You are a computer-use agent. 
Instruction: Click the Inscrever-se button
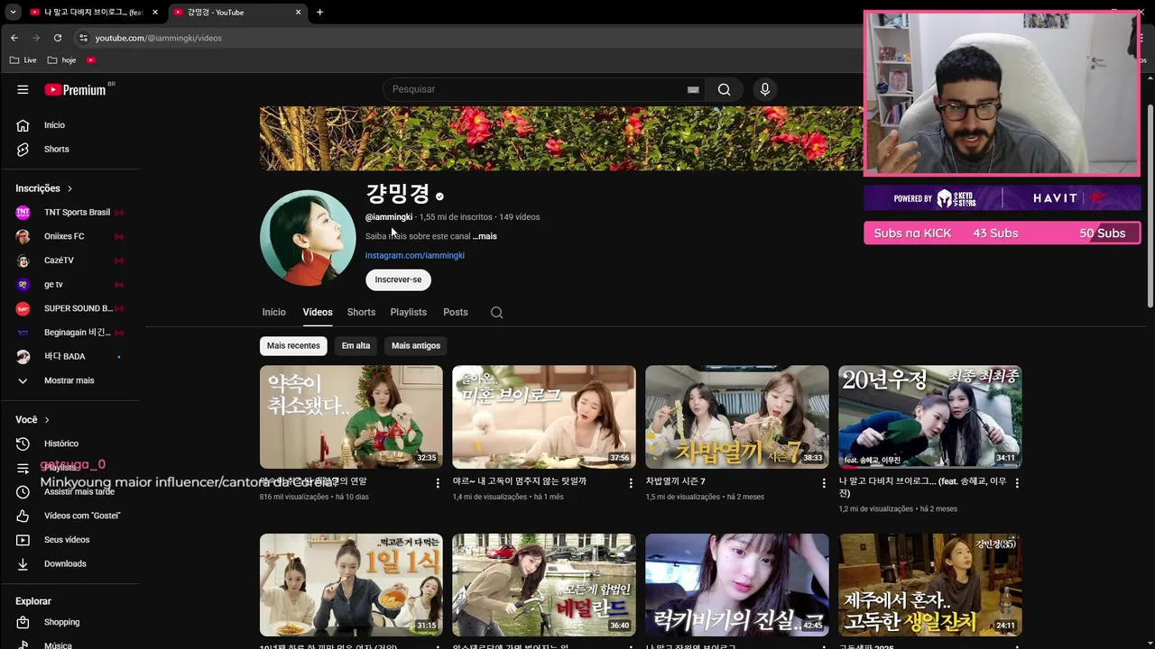point(398,279)
